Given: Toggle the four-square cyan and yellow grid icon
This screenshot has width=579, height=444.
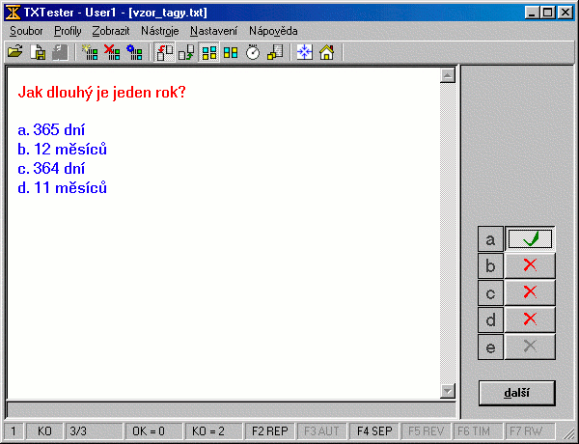Looking at the screenshot, I should point(208,52).
